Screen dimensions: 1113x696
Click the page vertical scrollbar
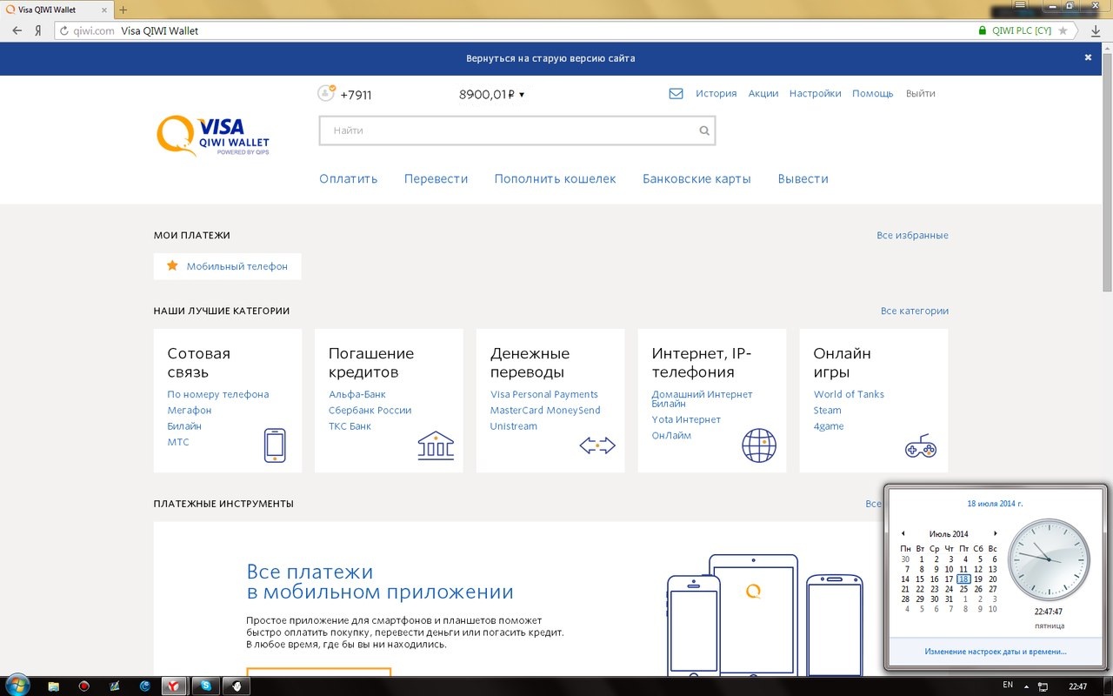1107,174
